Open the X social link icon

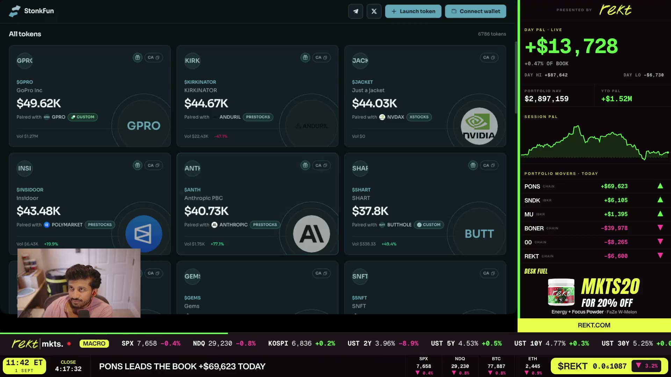(x=374, y=11)
